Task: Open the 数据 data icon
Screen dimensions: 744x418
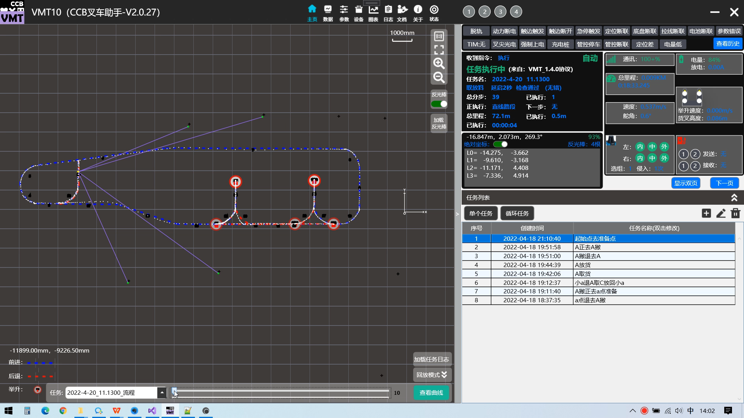Action: click(x=328, y=12)
